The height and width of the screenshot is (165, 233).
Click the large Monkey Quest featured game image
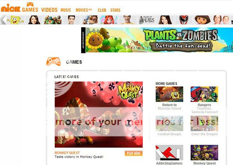pos(99,114)
